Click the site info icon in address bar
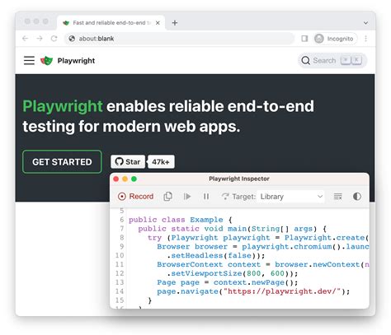Screen dimensions: 391x335 click(72, 39)
